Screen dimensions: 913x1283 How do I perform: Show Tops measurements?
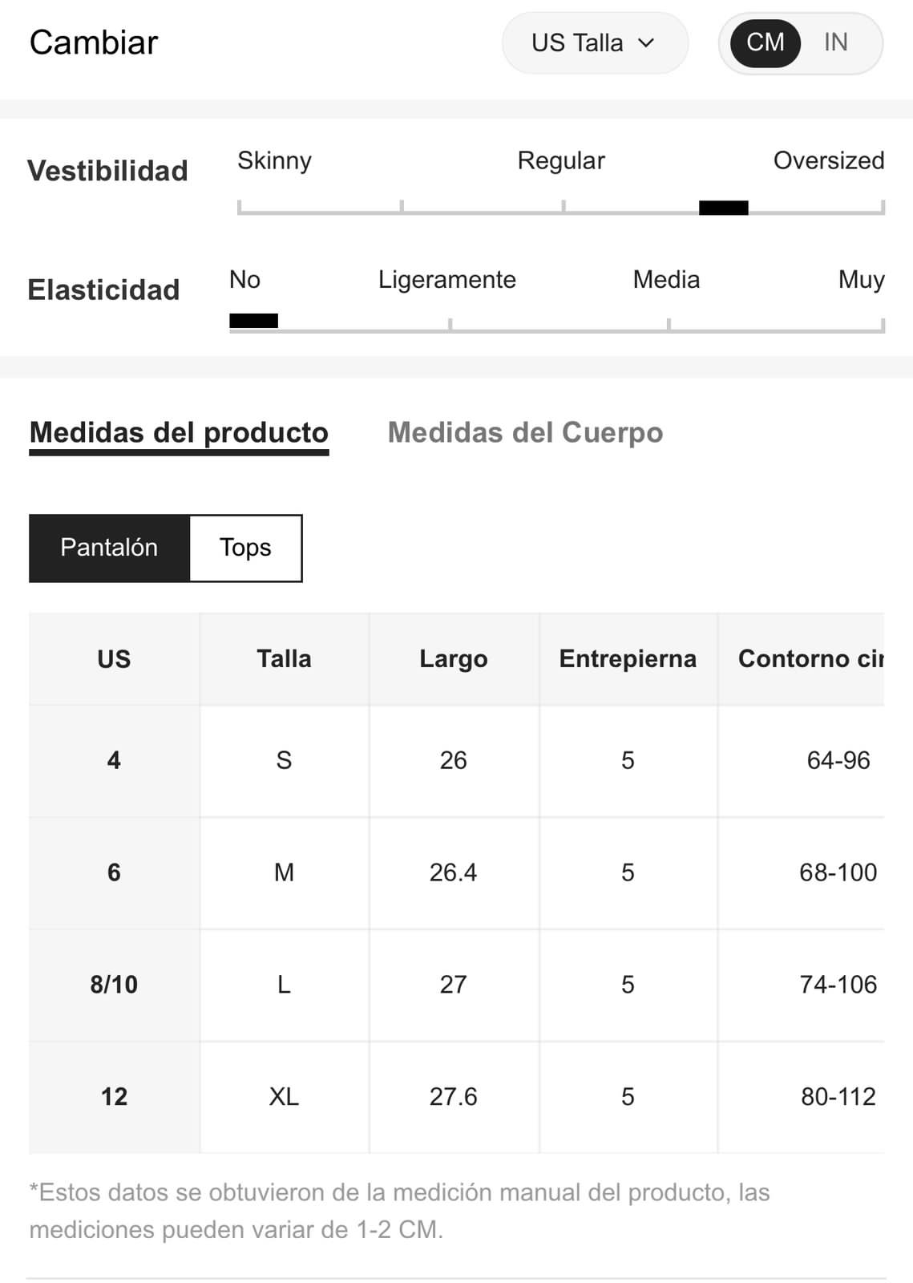(x=245, y=548)
